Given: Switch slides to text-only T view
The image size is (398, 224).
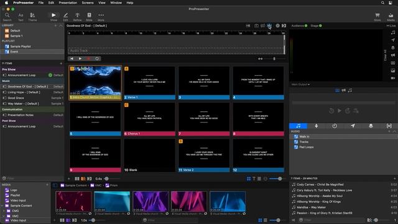Looking at the screenshot, I should pyautogui.click(x=254, y=179).
